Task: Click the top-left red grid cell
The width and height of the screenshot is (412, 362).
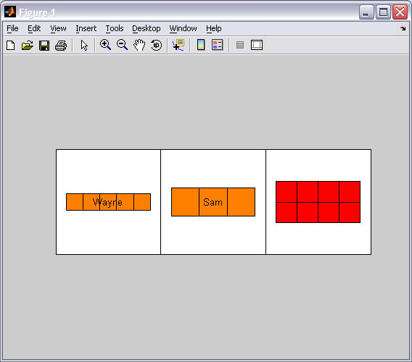Action: 287,192
